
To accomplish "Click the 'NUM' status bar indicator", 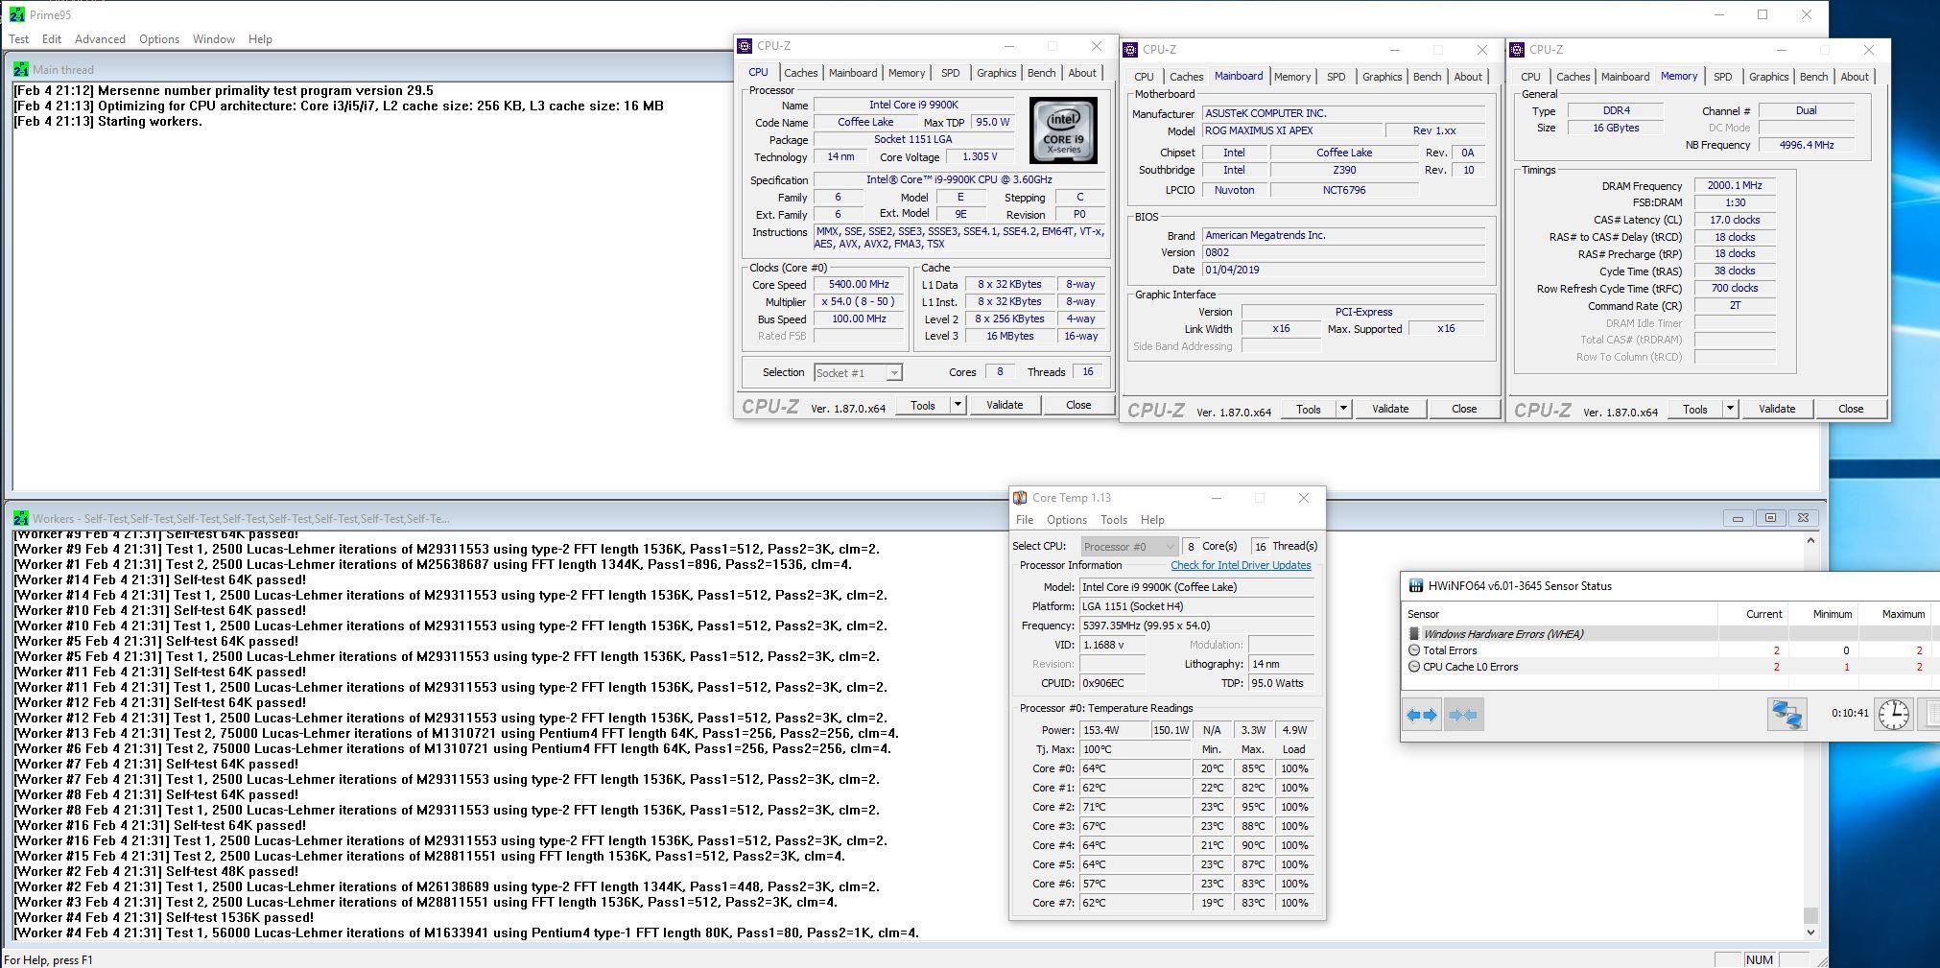I will pyautogui.click(x=1760, y=960).
